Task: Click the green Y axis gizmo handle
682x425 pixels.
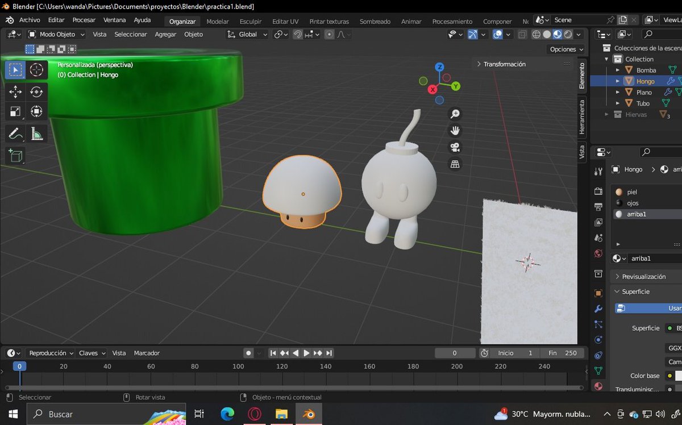Action: pos(456,86)
